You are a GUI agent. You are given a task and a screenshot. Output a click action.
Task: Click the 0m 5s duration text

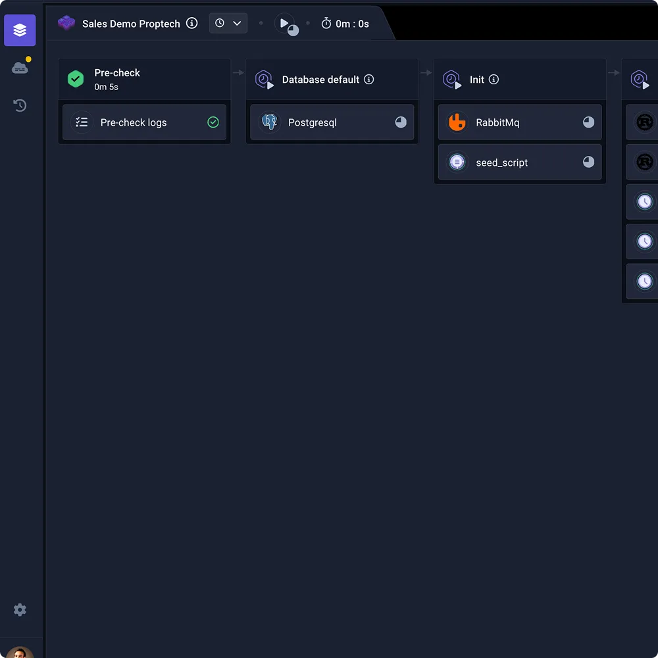[106, 87]
